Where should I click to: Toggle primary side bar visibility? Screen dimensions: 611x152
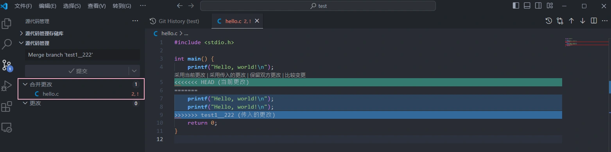pyautogui.click(x=516, y=6)
